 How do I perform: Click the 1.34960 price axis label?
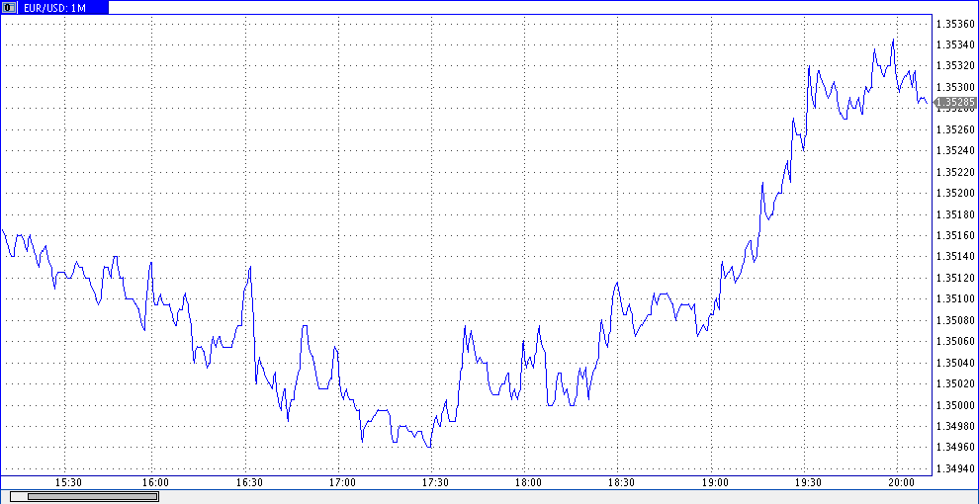[x=956, y=448]
